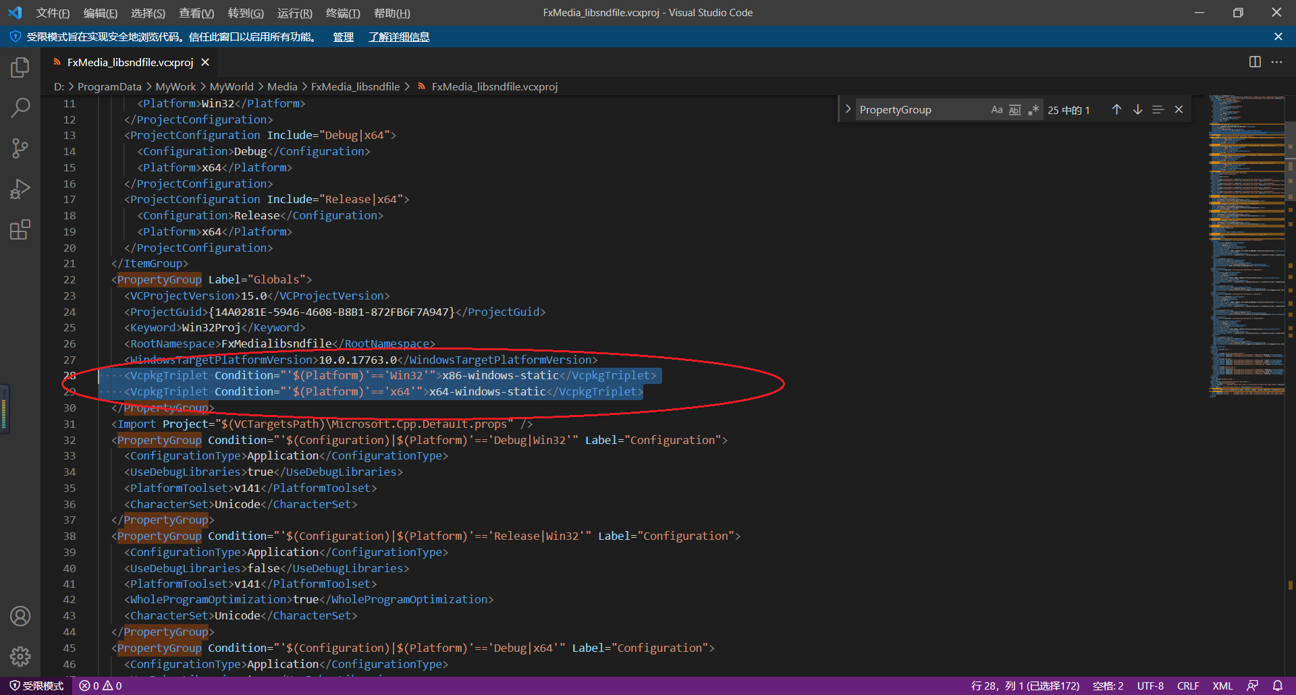Open the Manage settings gear icon

tap(20, 656)
